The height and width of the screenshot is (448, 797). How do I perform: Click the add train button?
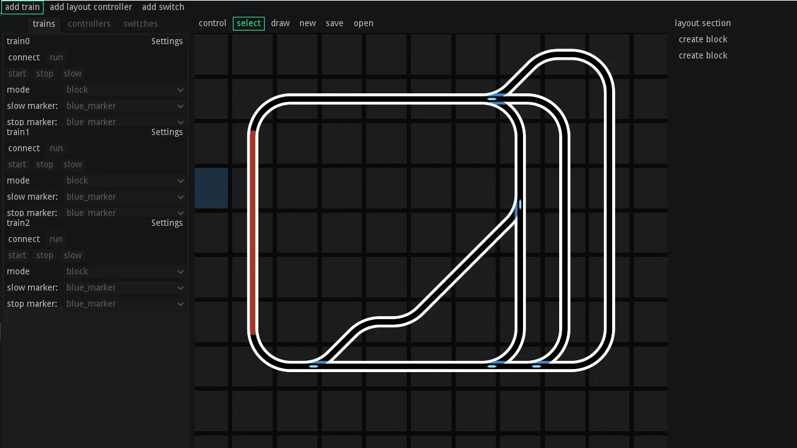(x=22, y=7)
